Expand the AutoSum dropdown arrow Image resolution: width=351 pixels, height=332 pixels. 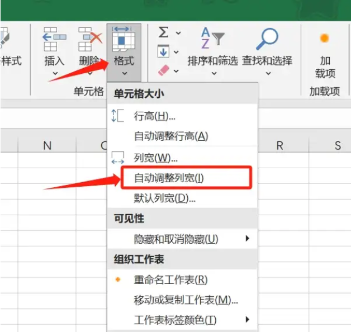(178, 33)
